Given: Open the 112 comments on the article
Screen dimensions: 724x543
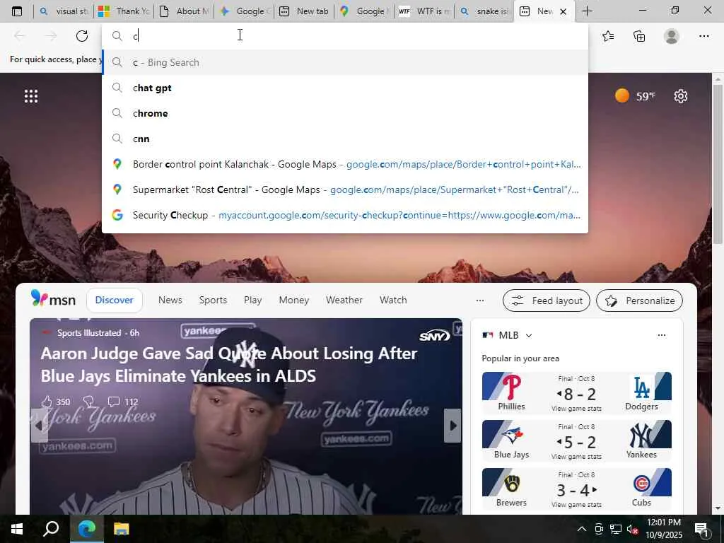Looking at the screenshot, I should click(x=123, y=402).
